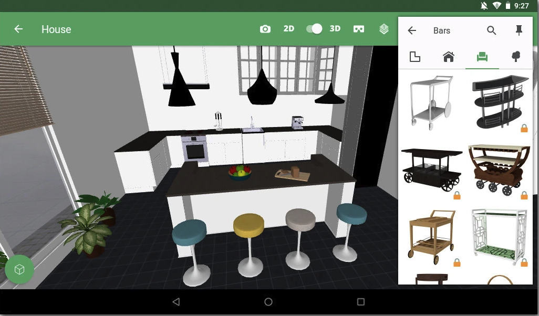This screenshot has height=316, width=539.
Task: Open the construction house tab
Action: (x=449, y=56)
